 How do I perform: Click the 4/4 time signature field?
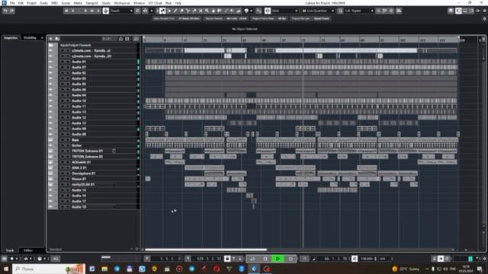pyautogui.click(x=383, y=259)
